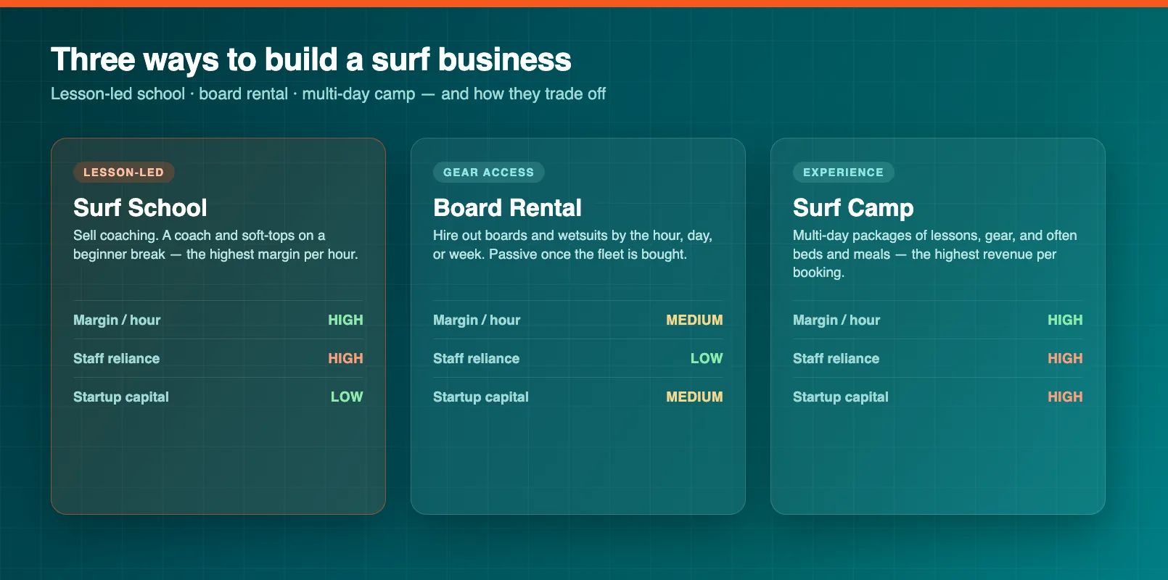
Task: Click the LESSON-LED badge
Action: (x=124, y=173)
